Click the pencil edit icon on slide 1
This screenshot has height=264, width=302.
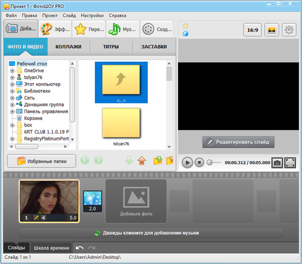pos(35,218)
